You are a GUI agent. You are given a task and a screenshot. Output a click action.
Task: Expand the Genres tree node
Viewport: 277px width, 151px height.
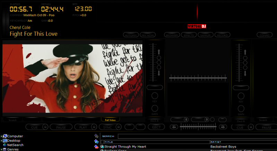[x=1, y=149]
